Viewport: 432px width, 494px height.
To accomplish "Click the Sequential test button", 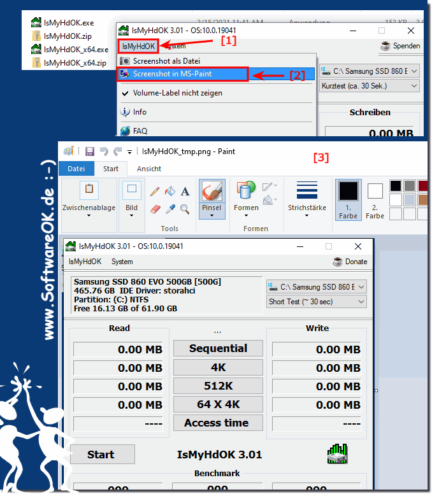I will click(218, 348).
